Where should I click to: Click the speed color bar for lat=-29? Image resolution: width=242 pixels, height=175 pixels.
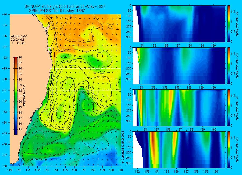click(229, 66)
